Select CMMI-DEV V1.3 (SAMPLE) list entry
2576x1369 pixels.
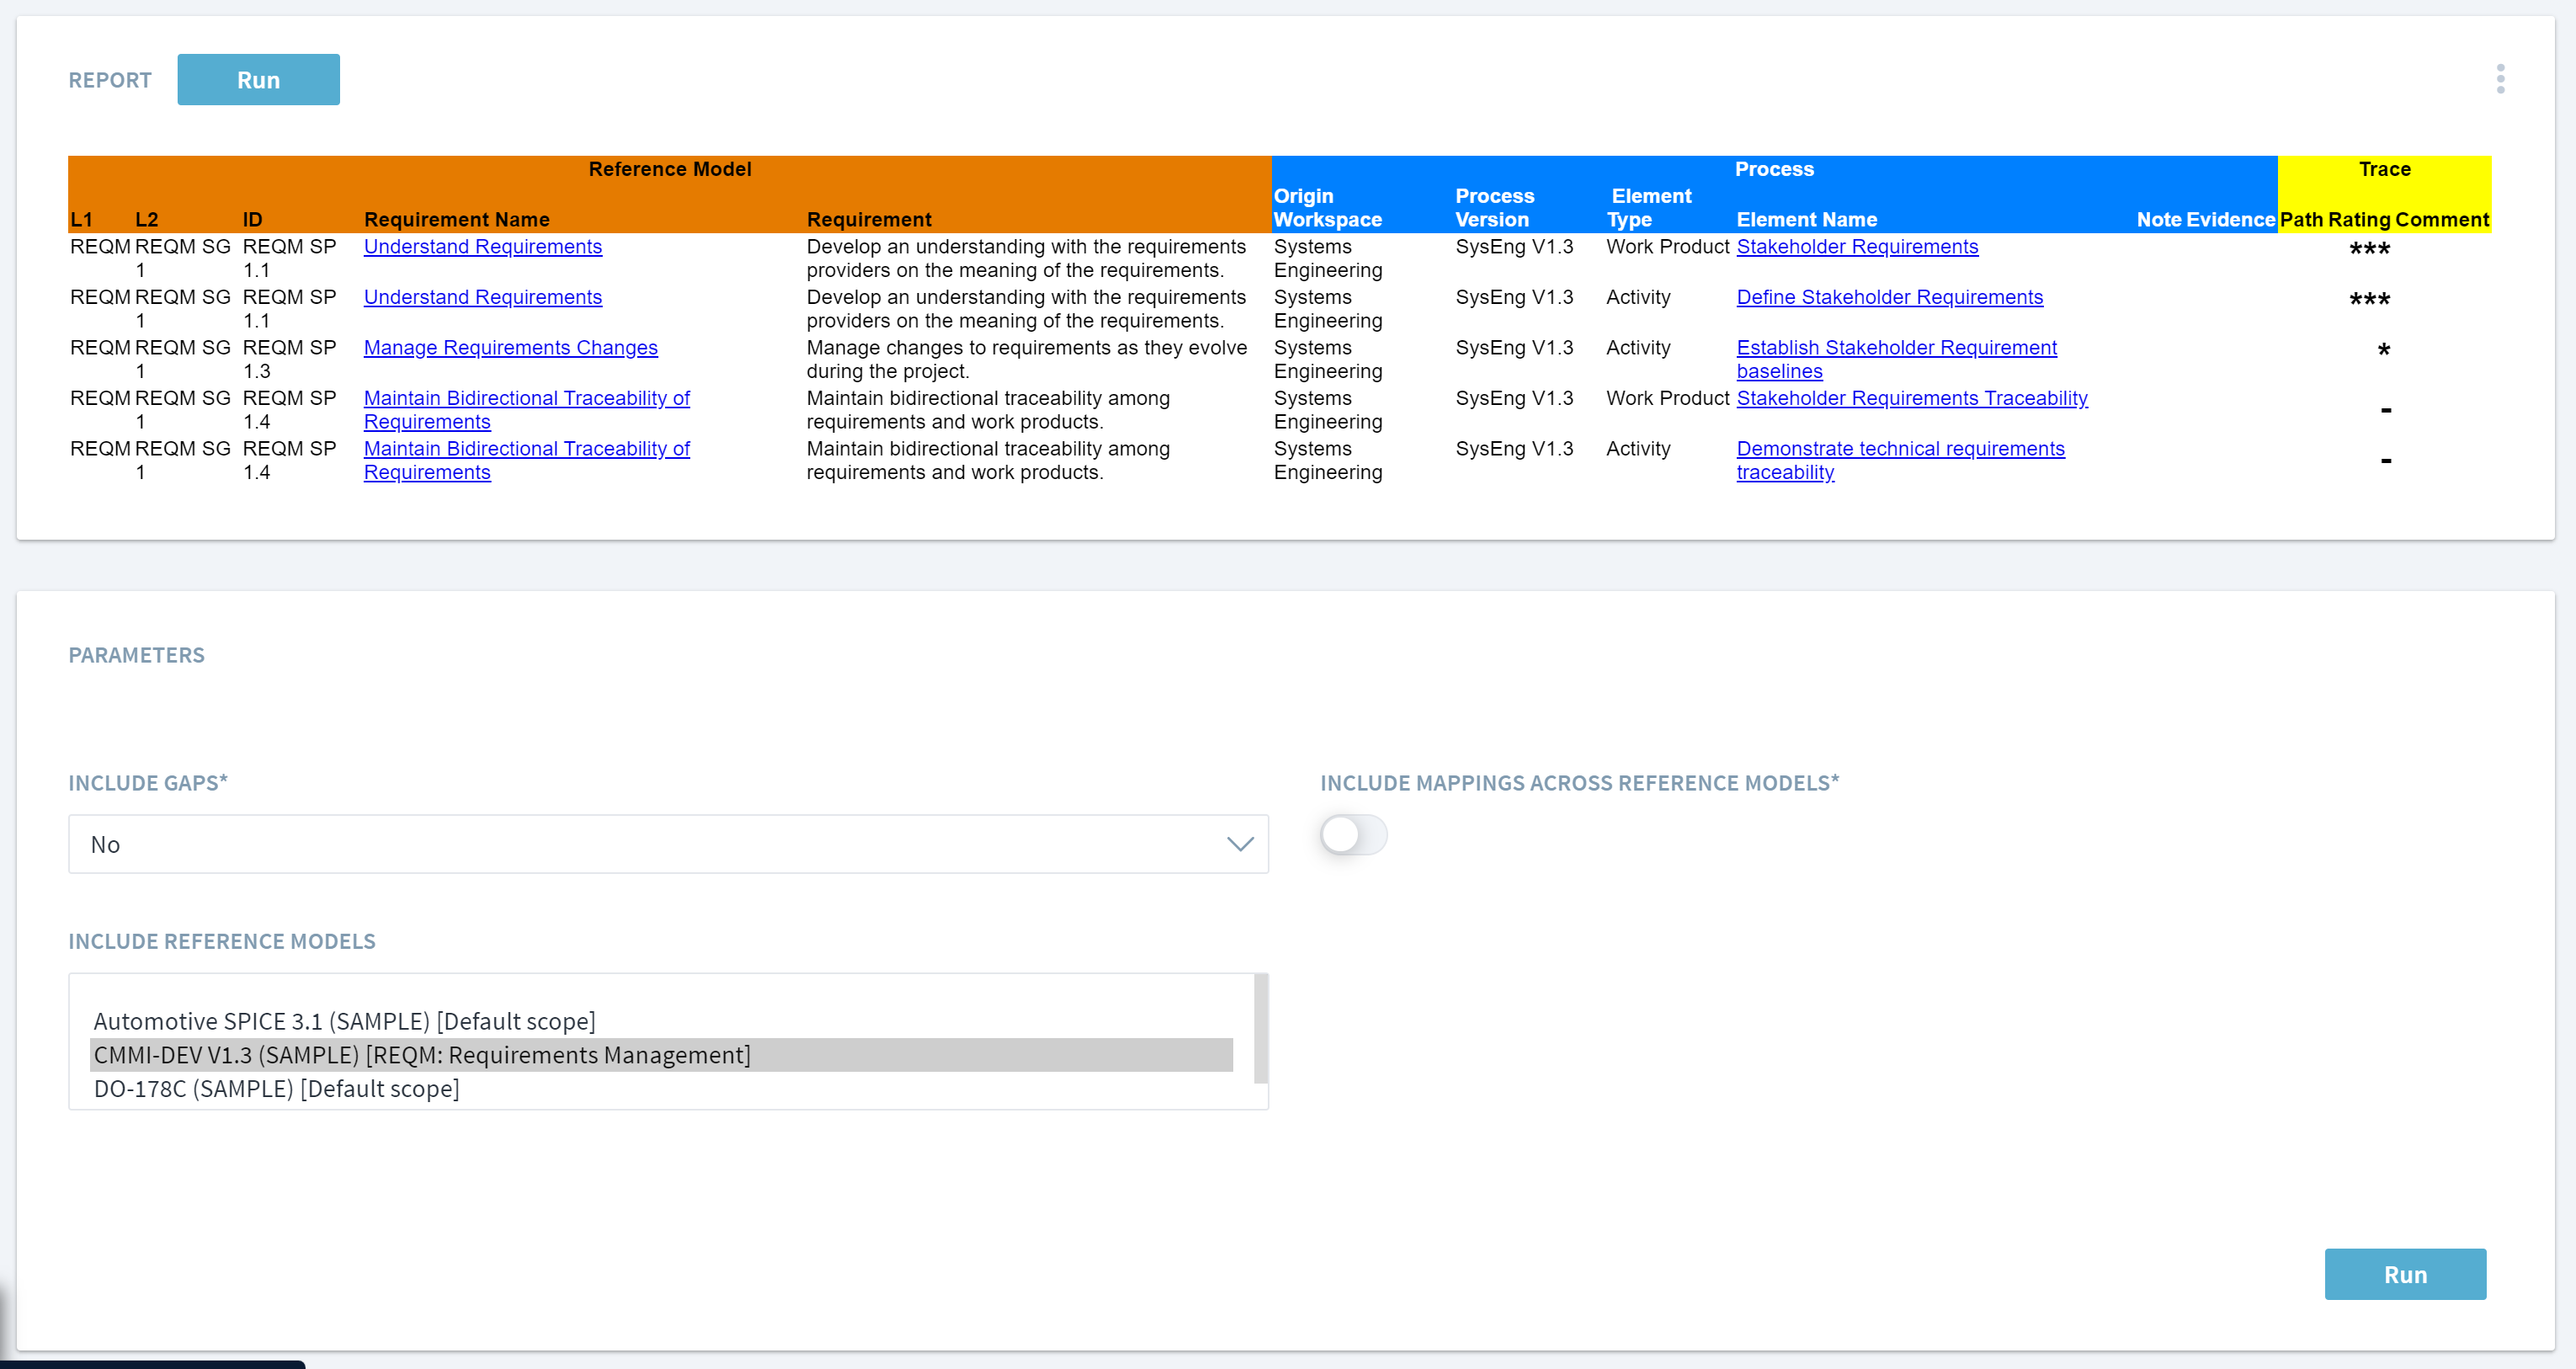tap(421, 1055)
